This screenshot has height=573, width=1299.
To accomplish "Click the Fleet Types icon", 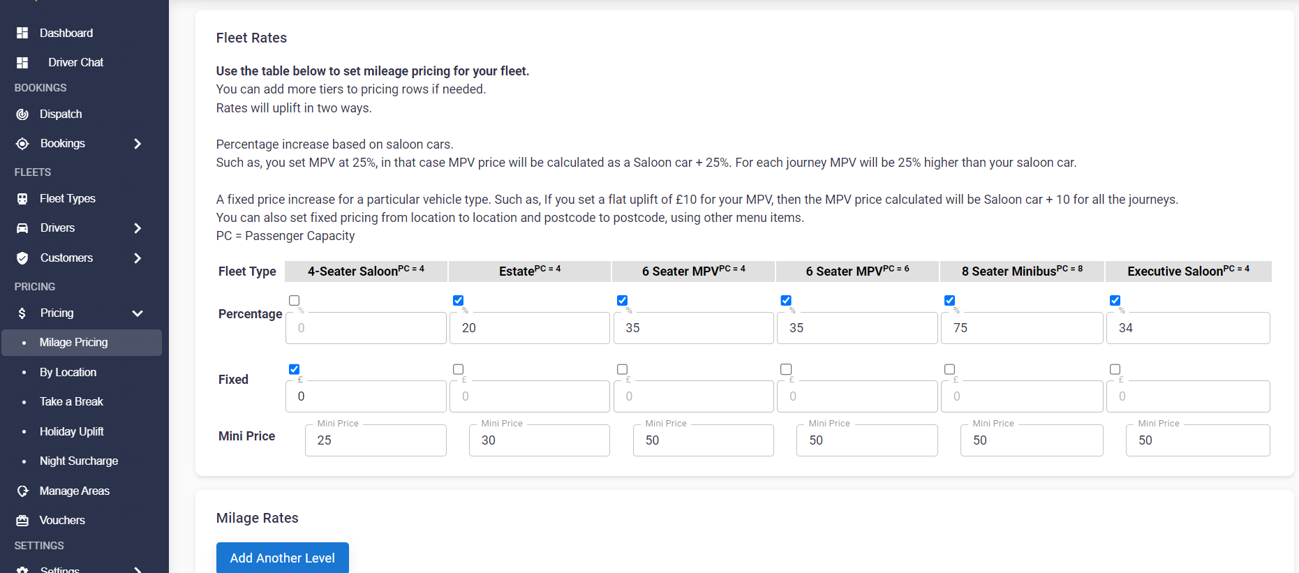I will click(x=22, y=199).
